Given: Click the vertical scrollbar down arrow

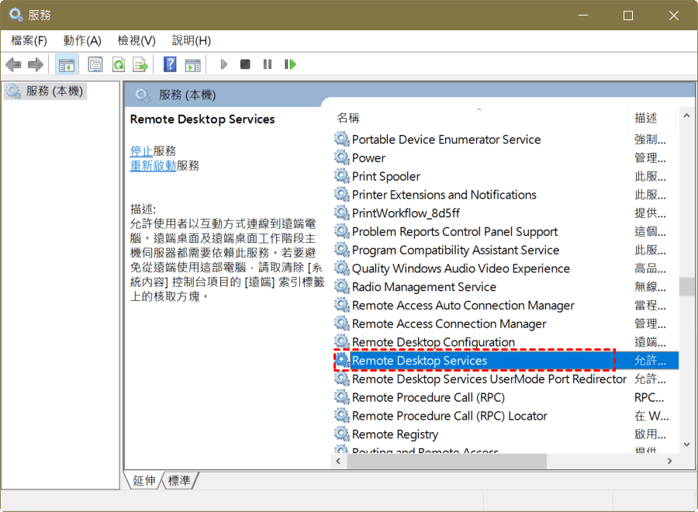Looking at the screenshot, I should (687, 445).
